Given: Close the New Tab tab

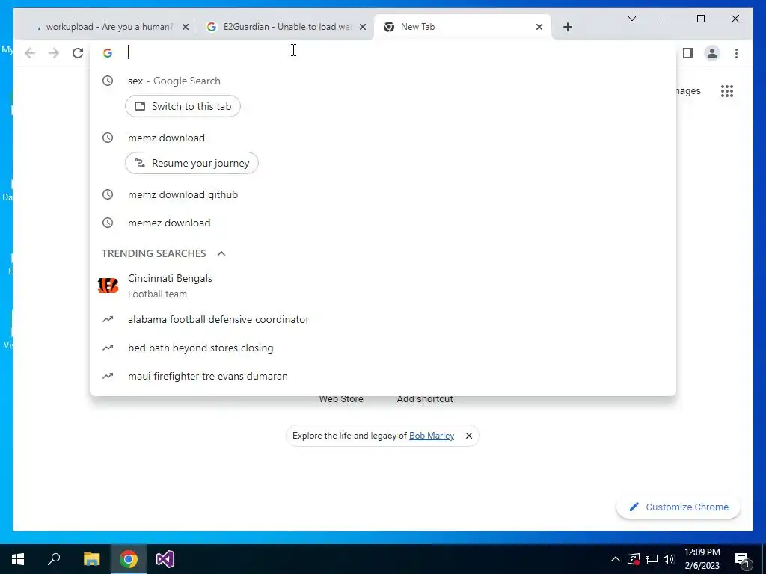Looking at the screenshot, I should [539, 27].
